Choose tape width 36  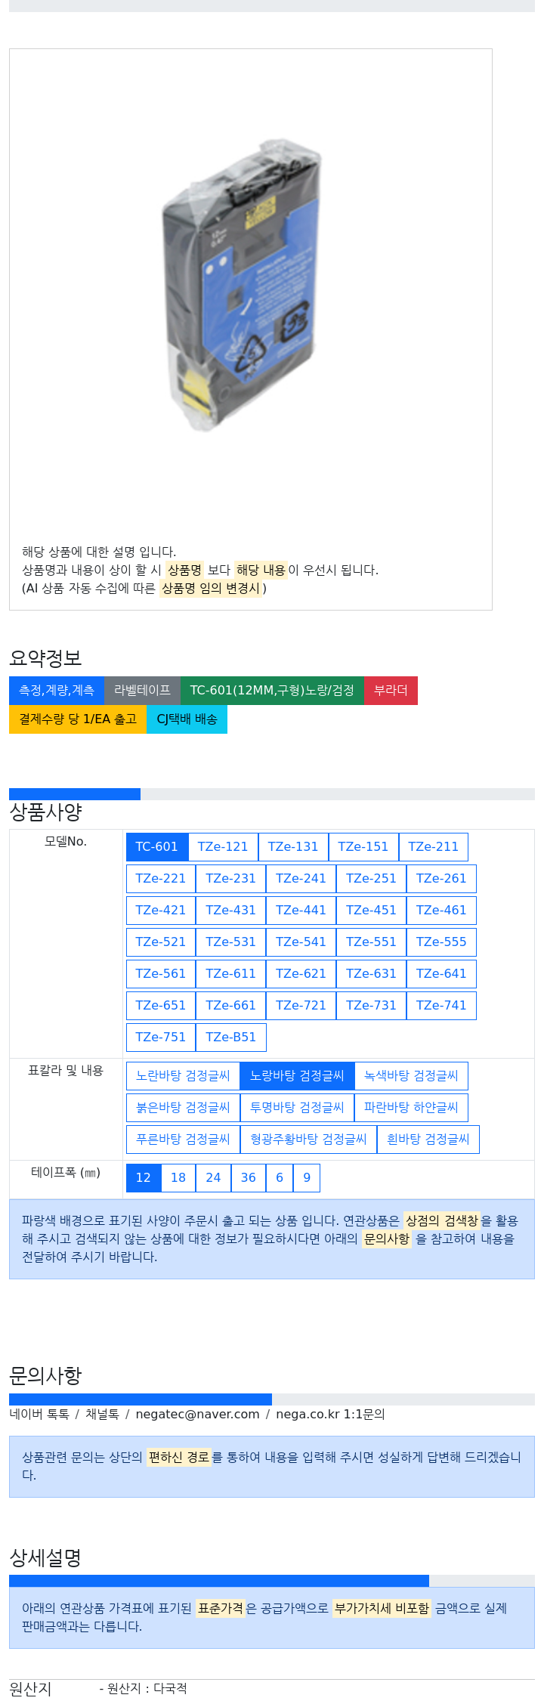point(249,1178)
